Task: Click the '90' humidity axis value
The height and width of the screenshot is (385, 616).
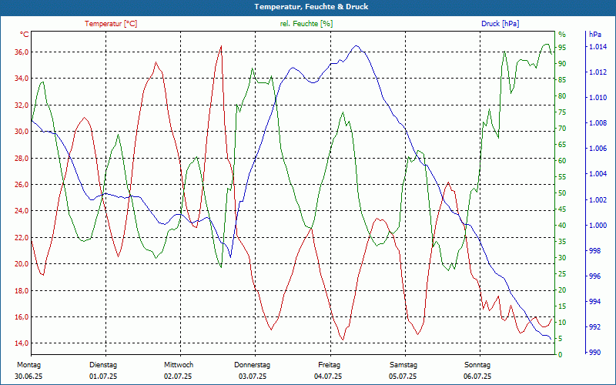Action: pos(562,64)
